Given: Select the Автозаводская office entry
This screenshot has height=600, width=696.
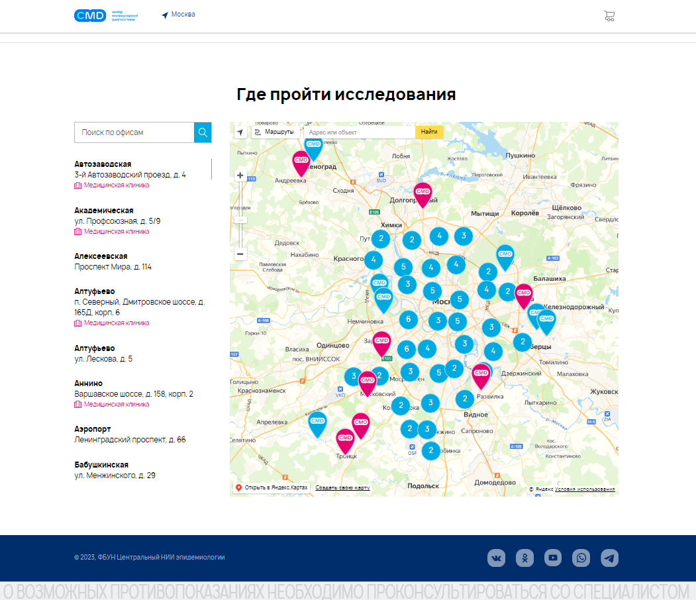Looking at the screenshot, I should [130, 174].
